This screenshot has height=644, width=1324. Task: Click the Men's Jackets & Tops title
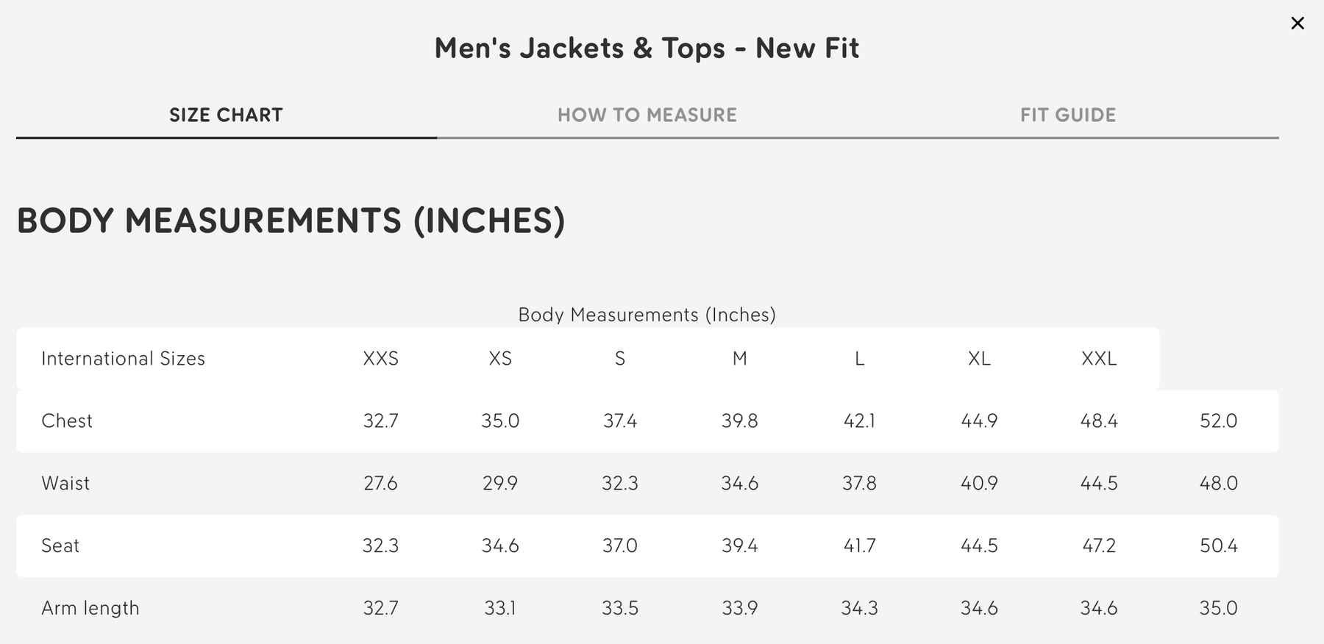pyautogui.click(x=647, y=49)
